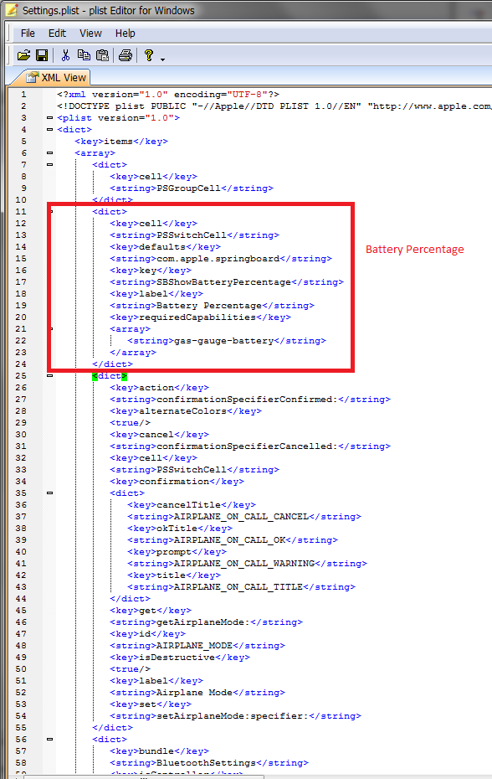Click the horizontal scrollbar at the bottom
The image size is (492, 779).
pos(144,776)
